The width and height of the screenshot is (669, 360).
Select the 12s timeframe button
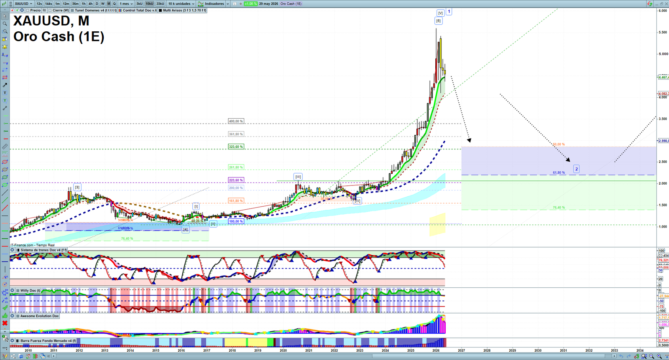(39, 4)
